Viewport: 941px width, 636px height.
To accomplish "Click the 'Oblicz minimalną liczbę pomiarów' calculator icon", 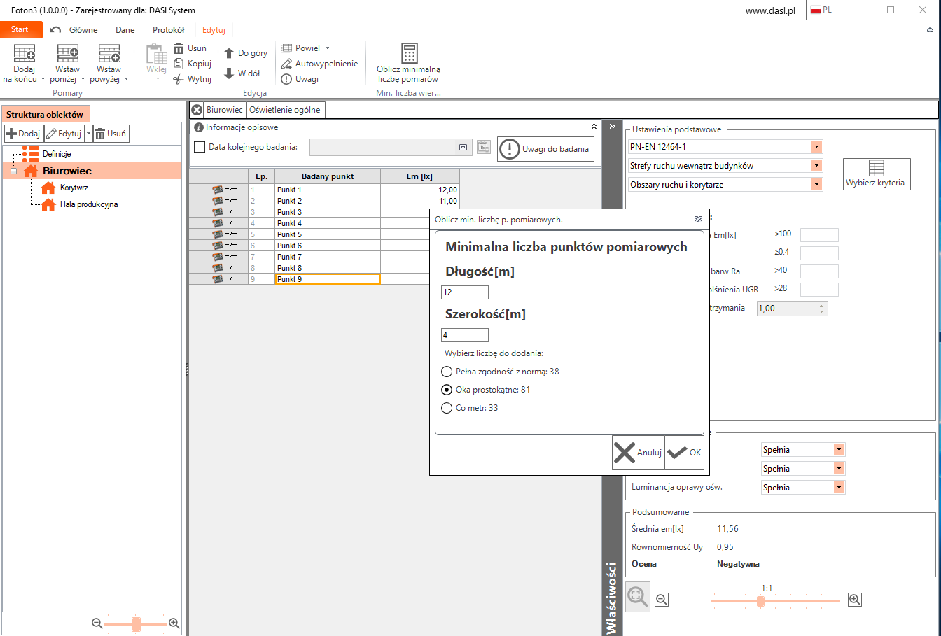I will pos(410,53).
